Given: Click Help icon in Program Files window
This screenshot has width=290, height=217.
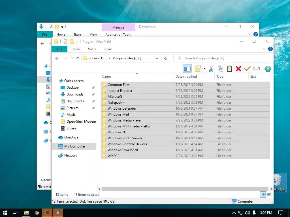Looking at the screenshot, I should tap(270, 49).
